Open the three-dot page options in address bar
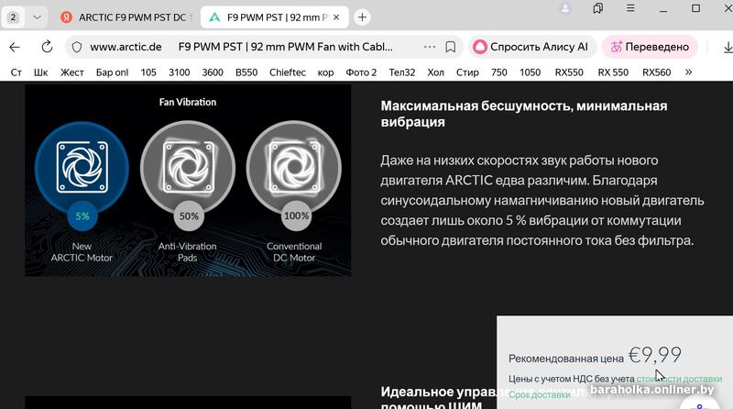This screenshot has height=409, width=733. tap(430, 47)
